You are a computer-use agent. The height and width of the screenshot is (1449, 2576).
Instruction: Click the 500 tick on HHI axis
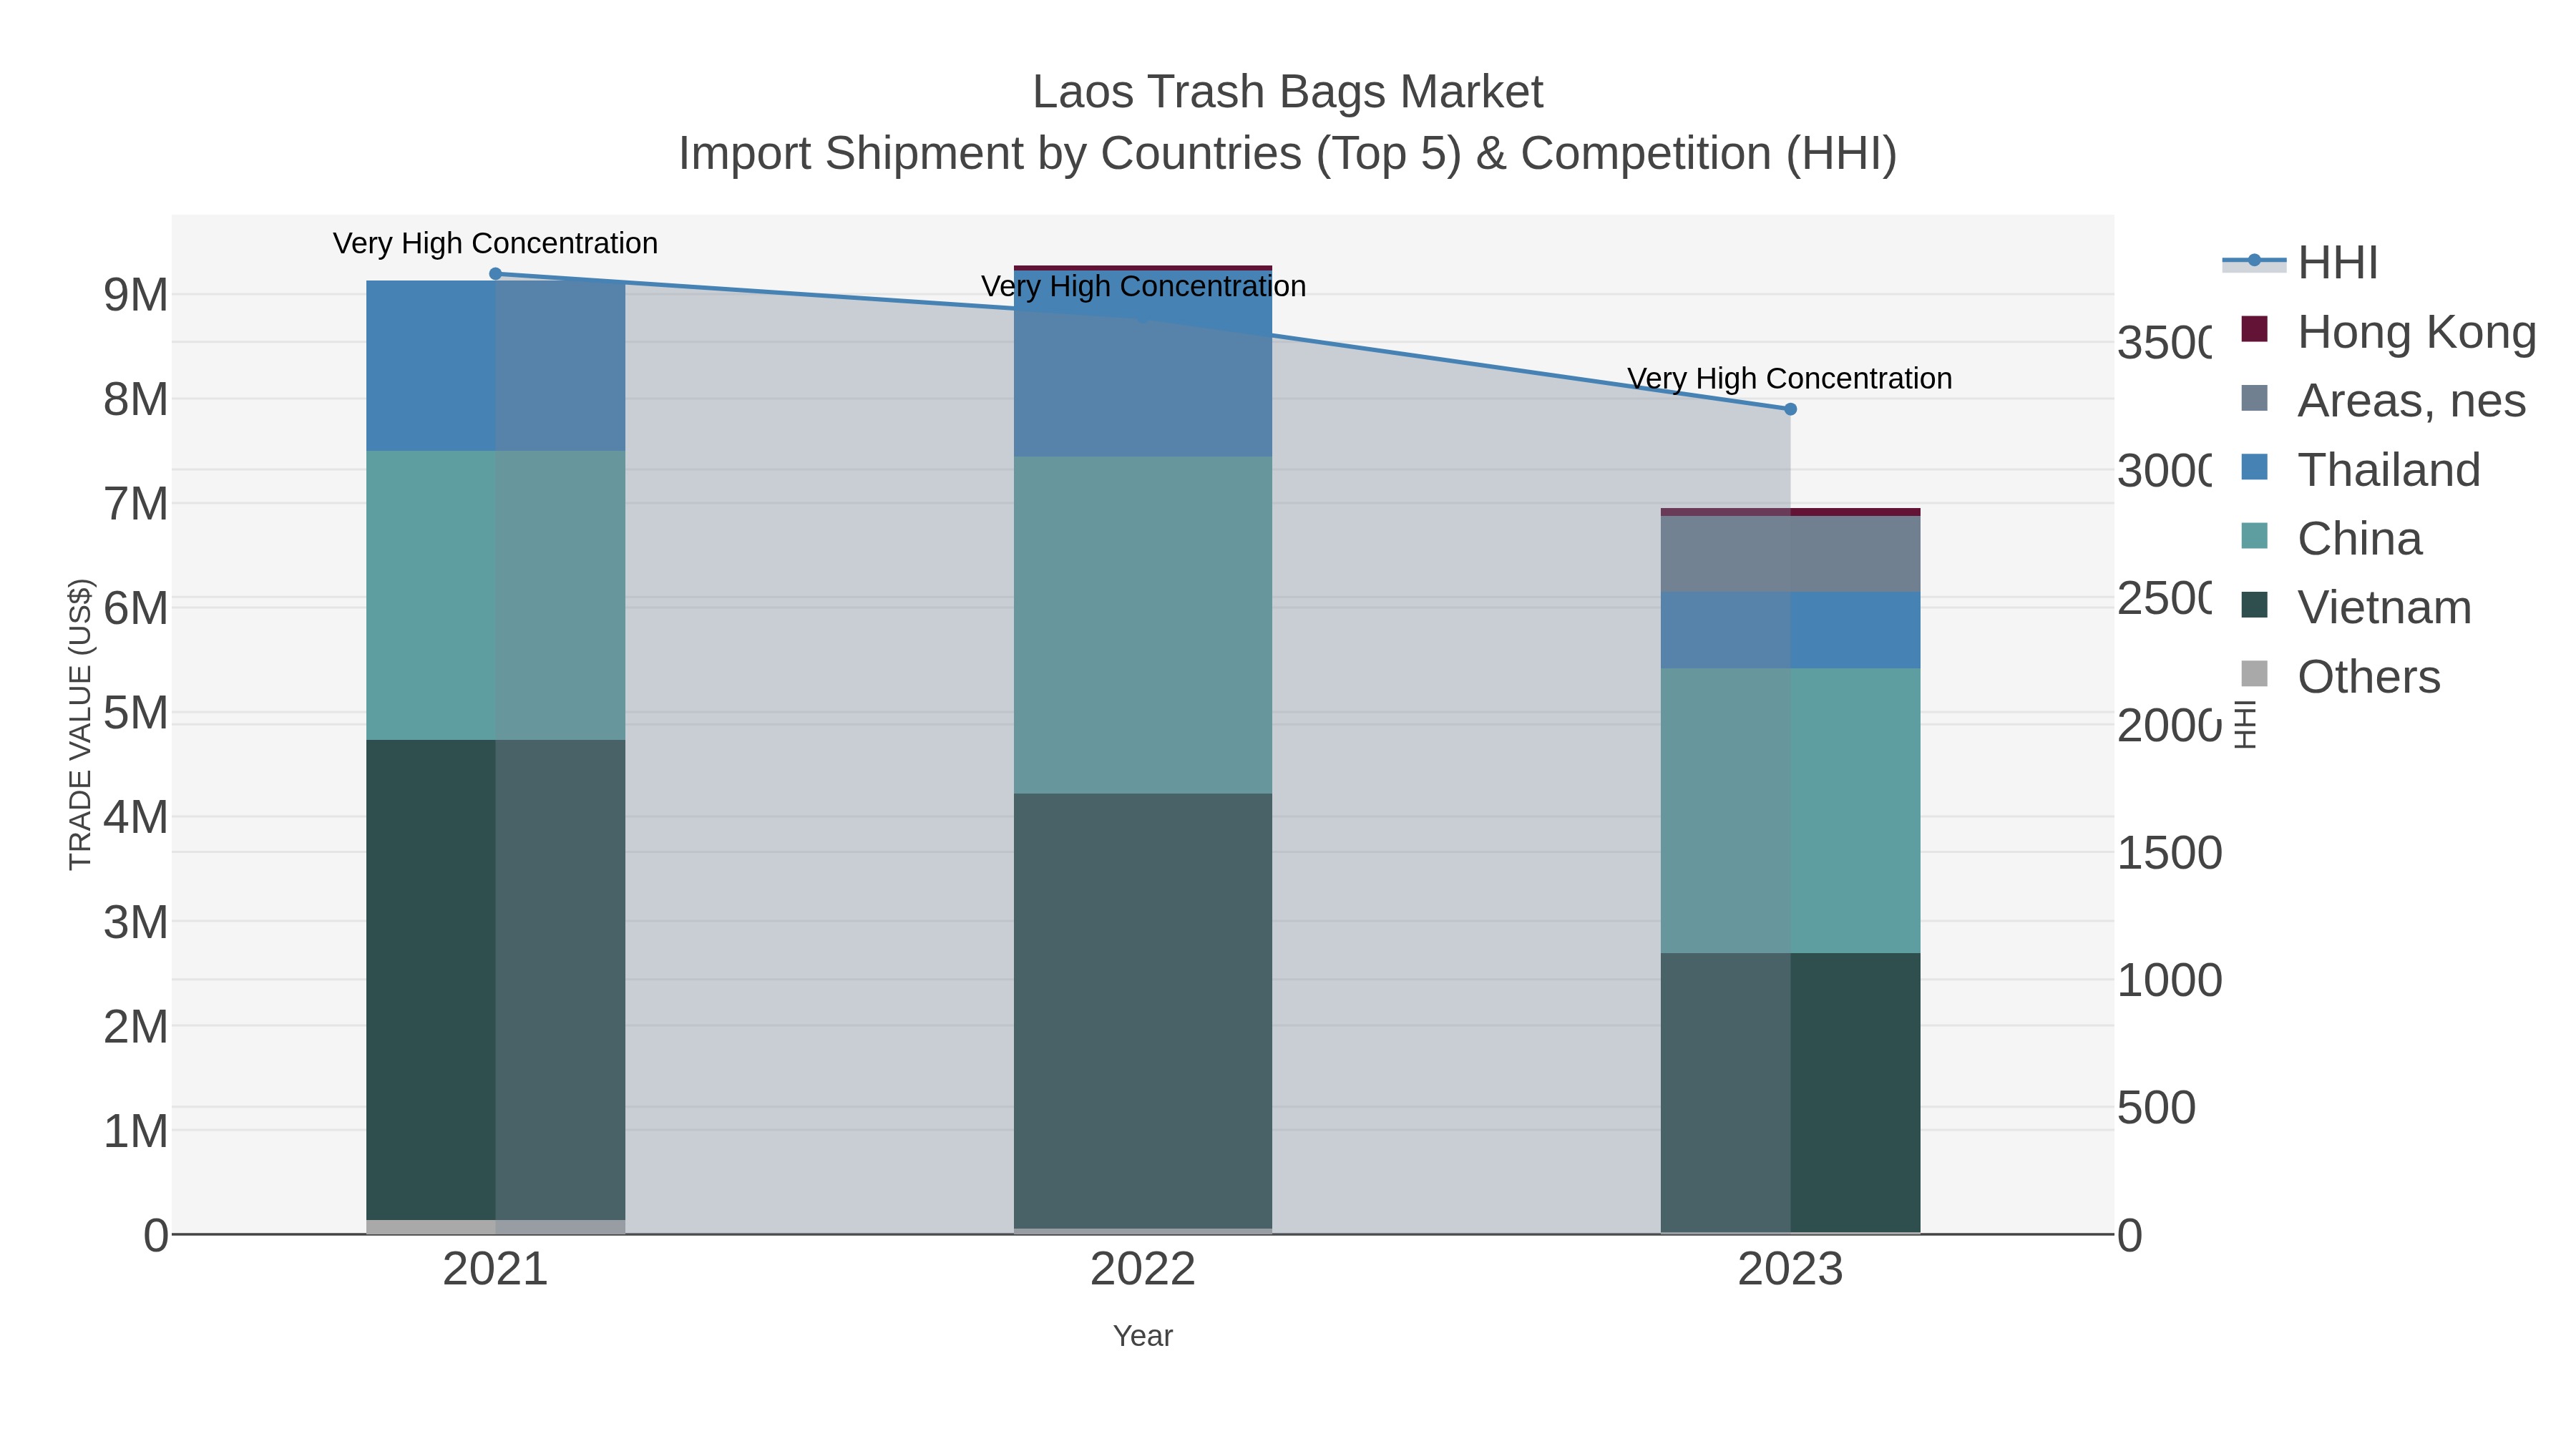(x=2157, y=1108)
